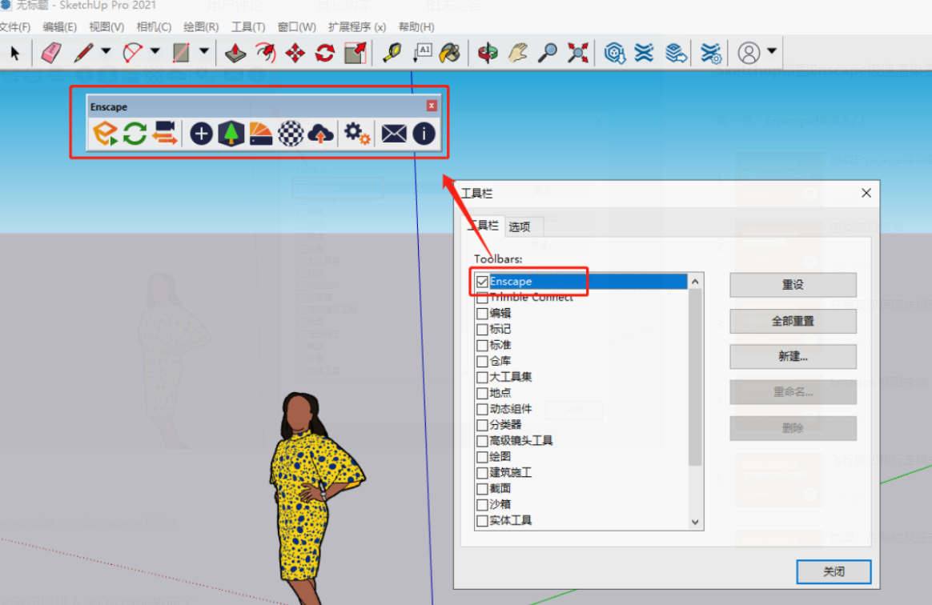Viewport: 932px width, 605px height.
Task: Check the 大工具集 toolbar checkbox
Action: tap(482, 377)
